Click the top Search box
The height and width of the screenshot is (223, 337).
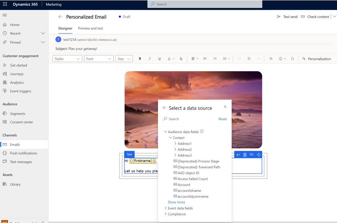click(x=205, y=4)
